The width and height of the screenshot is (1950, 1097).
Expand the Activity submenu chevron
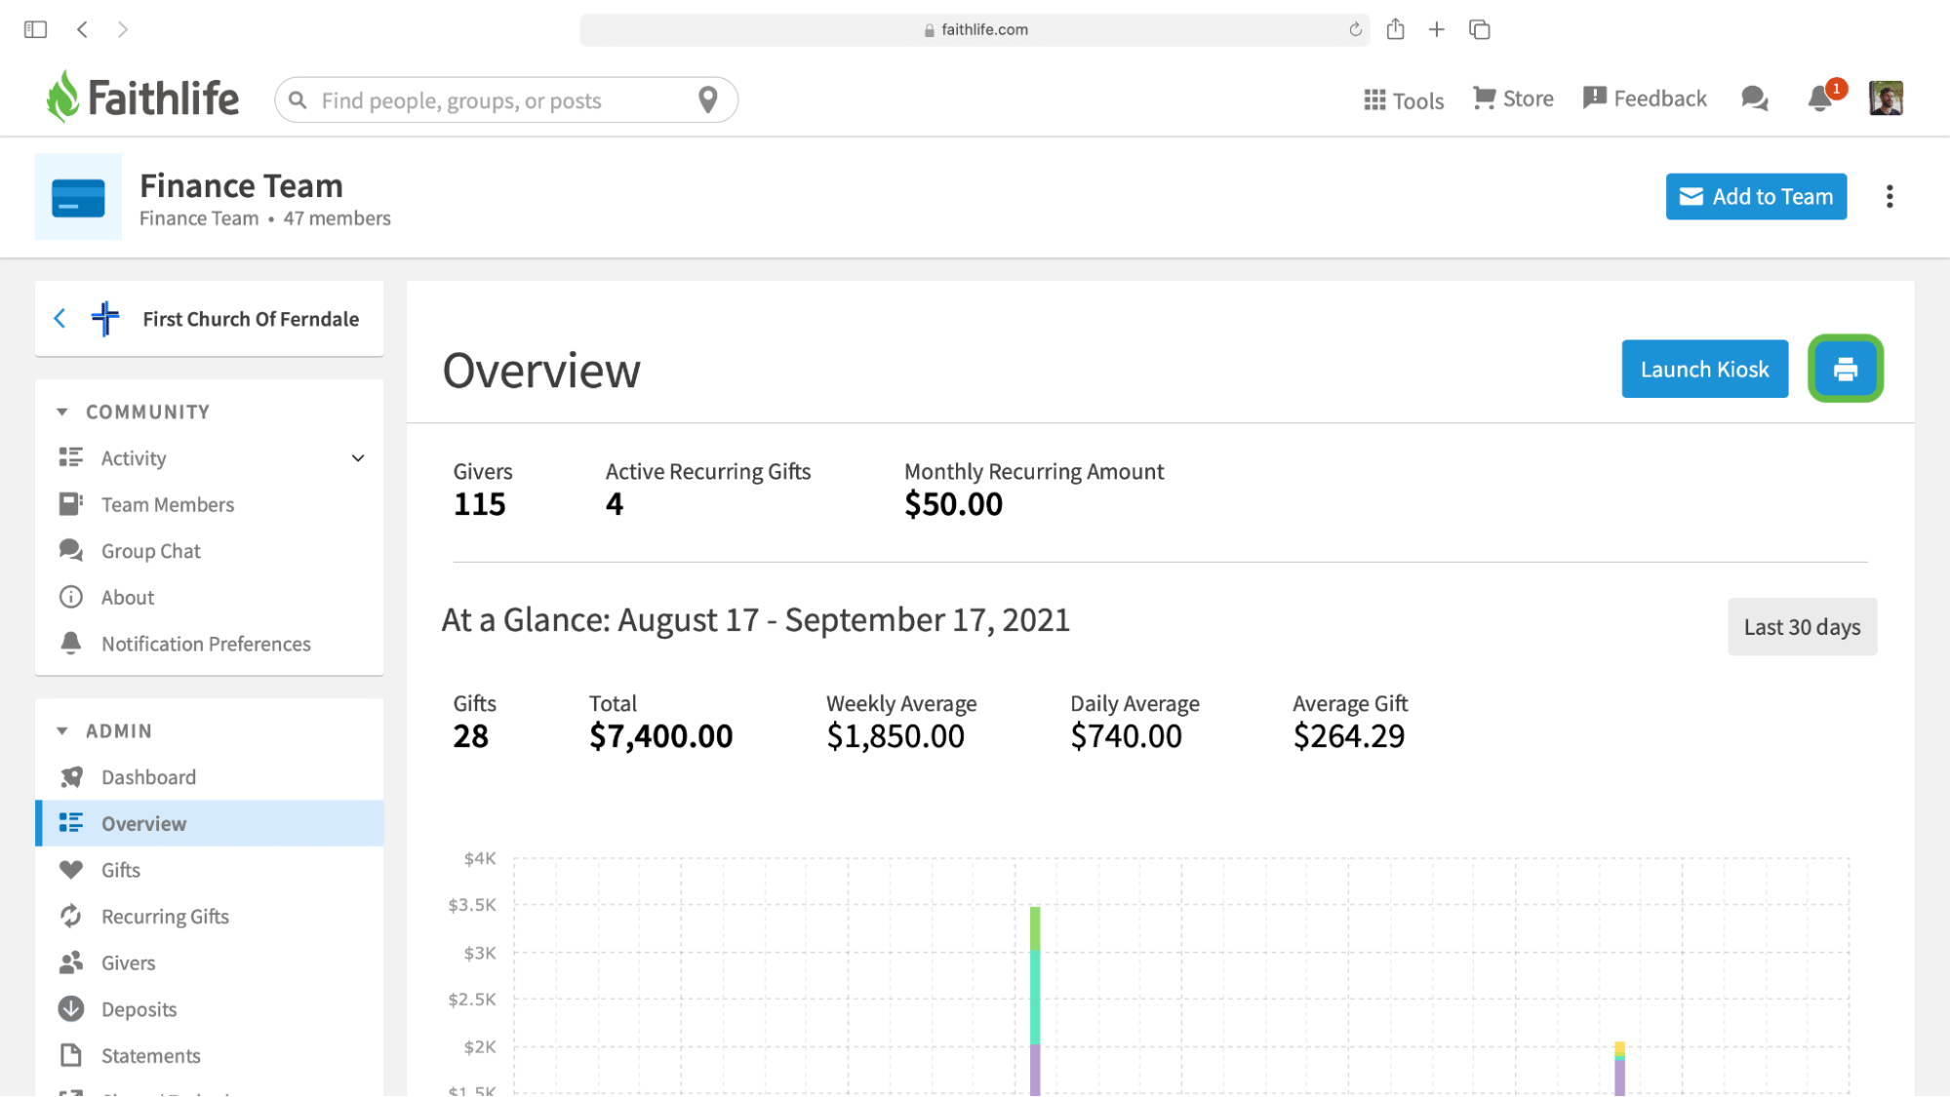coord(358,458)
